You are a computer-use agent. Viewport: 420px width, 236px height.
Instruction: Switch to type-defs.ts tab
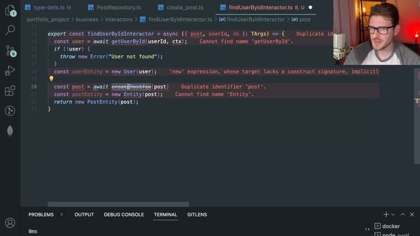[48, 7]
